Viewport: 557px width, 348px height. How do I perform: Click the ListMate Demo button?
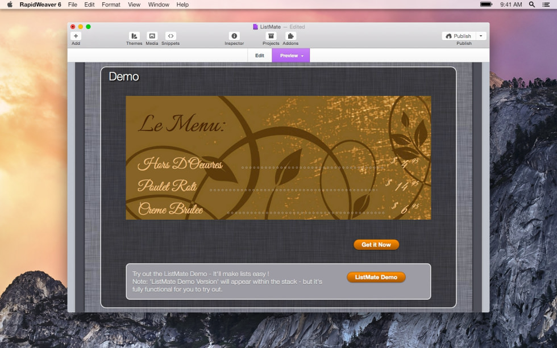(x=376, y=277)
